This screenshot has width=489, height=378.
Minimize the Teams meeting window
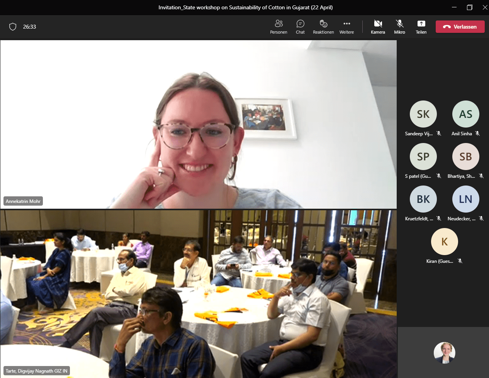point(454,7)
